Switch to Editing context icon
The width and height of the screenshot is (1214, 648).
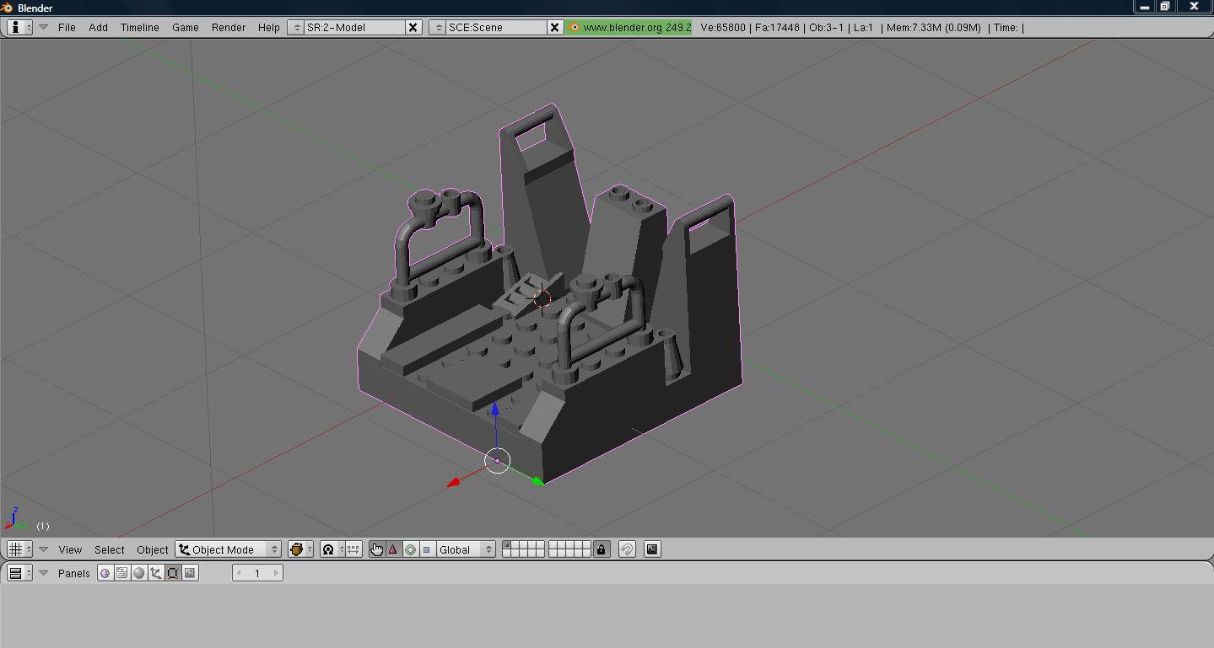click(173, 573)
